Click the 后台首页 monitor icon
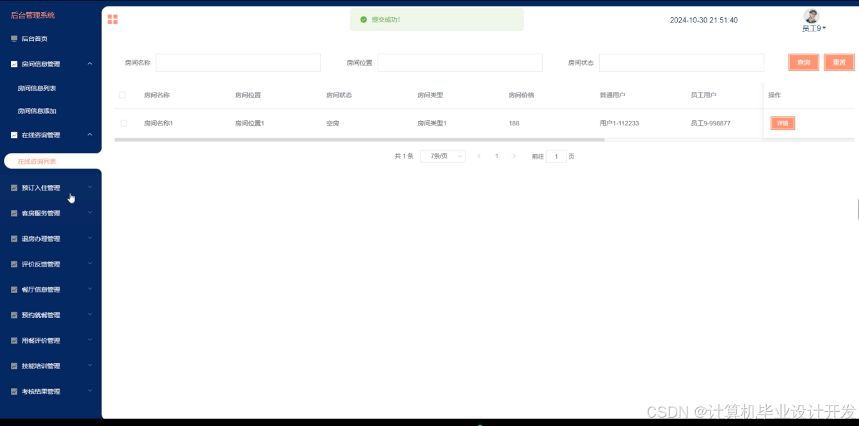 tap(14, 38)
